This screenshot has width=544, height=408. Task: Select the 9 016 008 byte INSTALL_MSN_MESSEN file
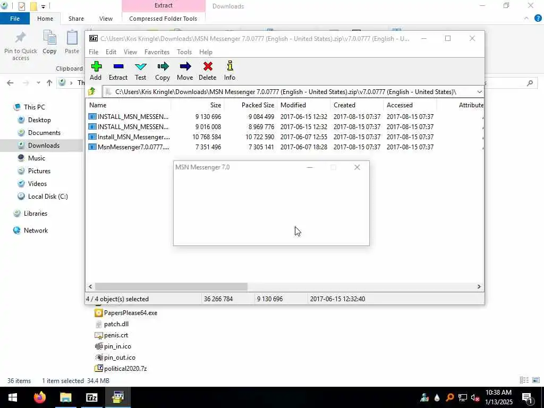(x=285, y=127)
